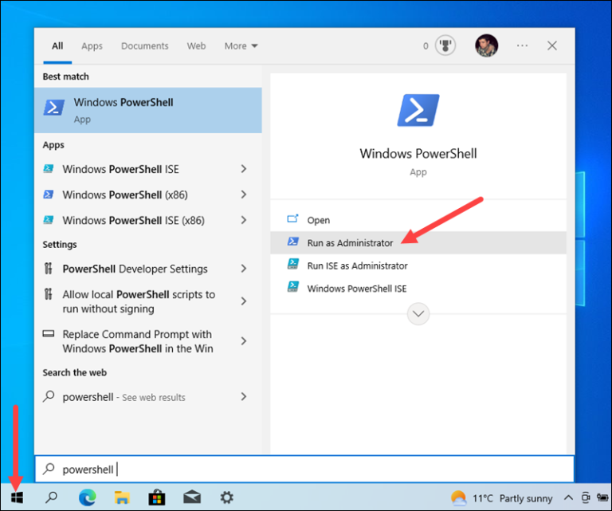Open File Explorer from the taskbar

[122, 497]
